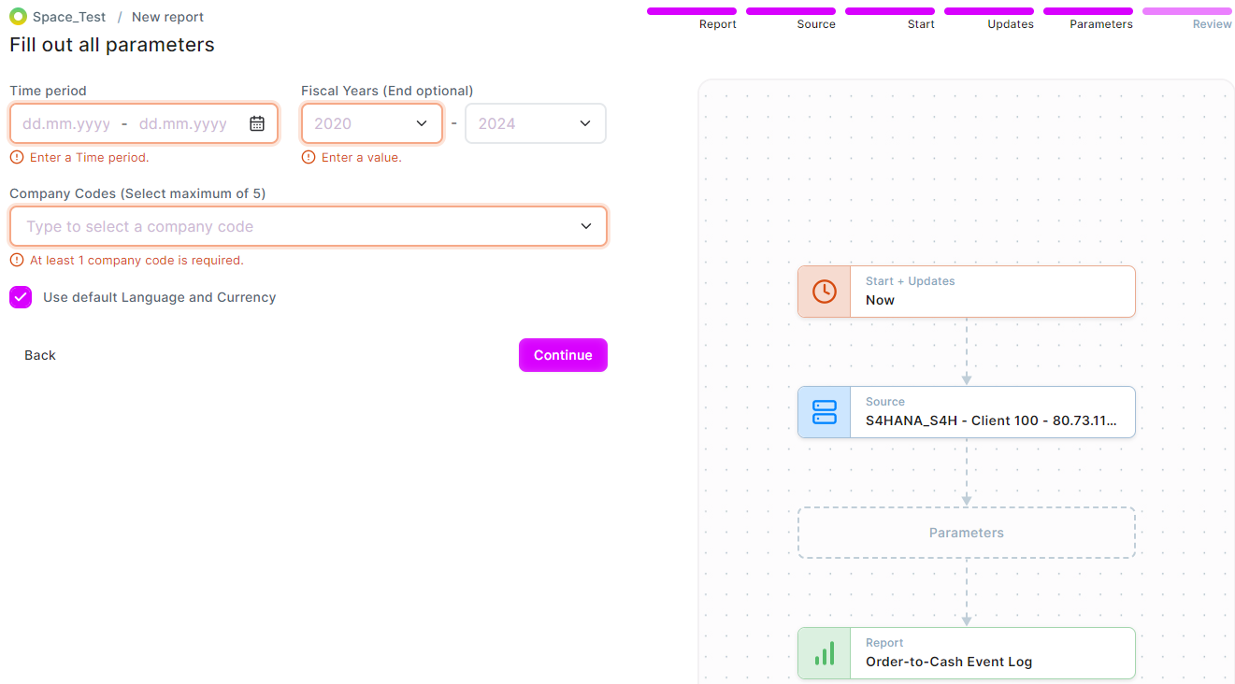The width and height of the screenshot is (1235, 684).
Task: Click the database icon on the Source node
Action: point(824,411)
